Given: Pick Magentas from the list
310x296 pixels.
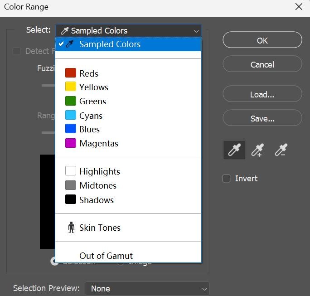Looking at the screenshot, I should pyautogui.click(x=98, y=143).
